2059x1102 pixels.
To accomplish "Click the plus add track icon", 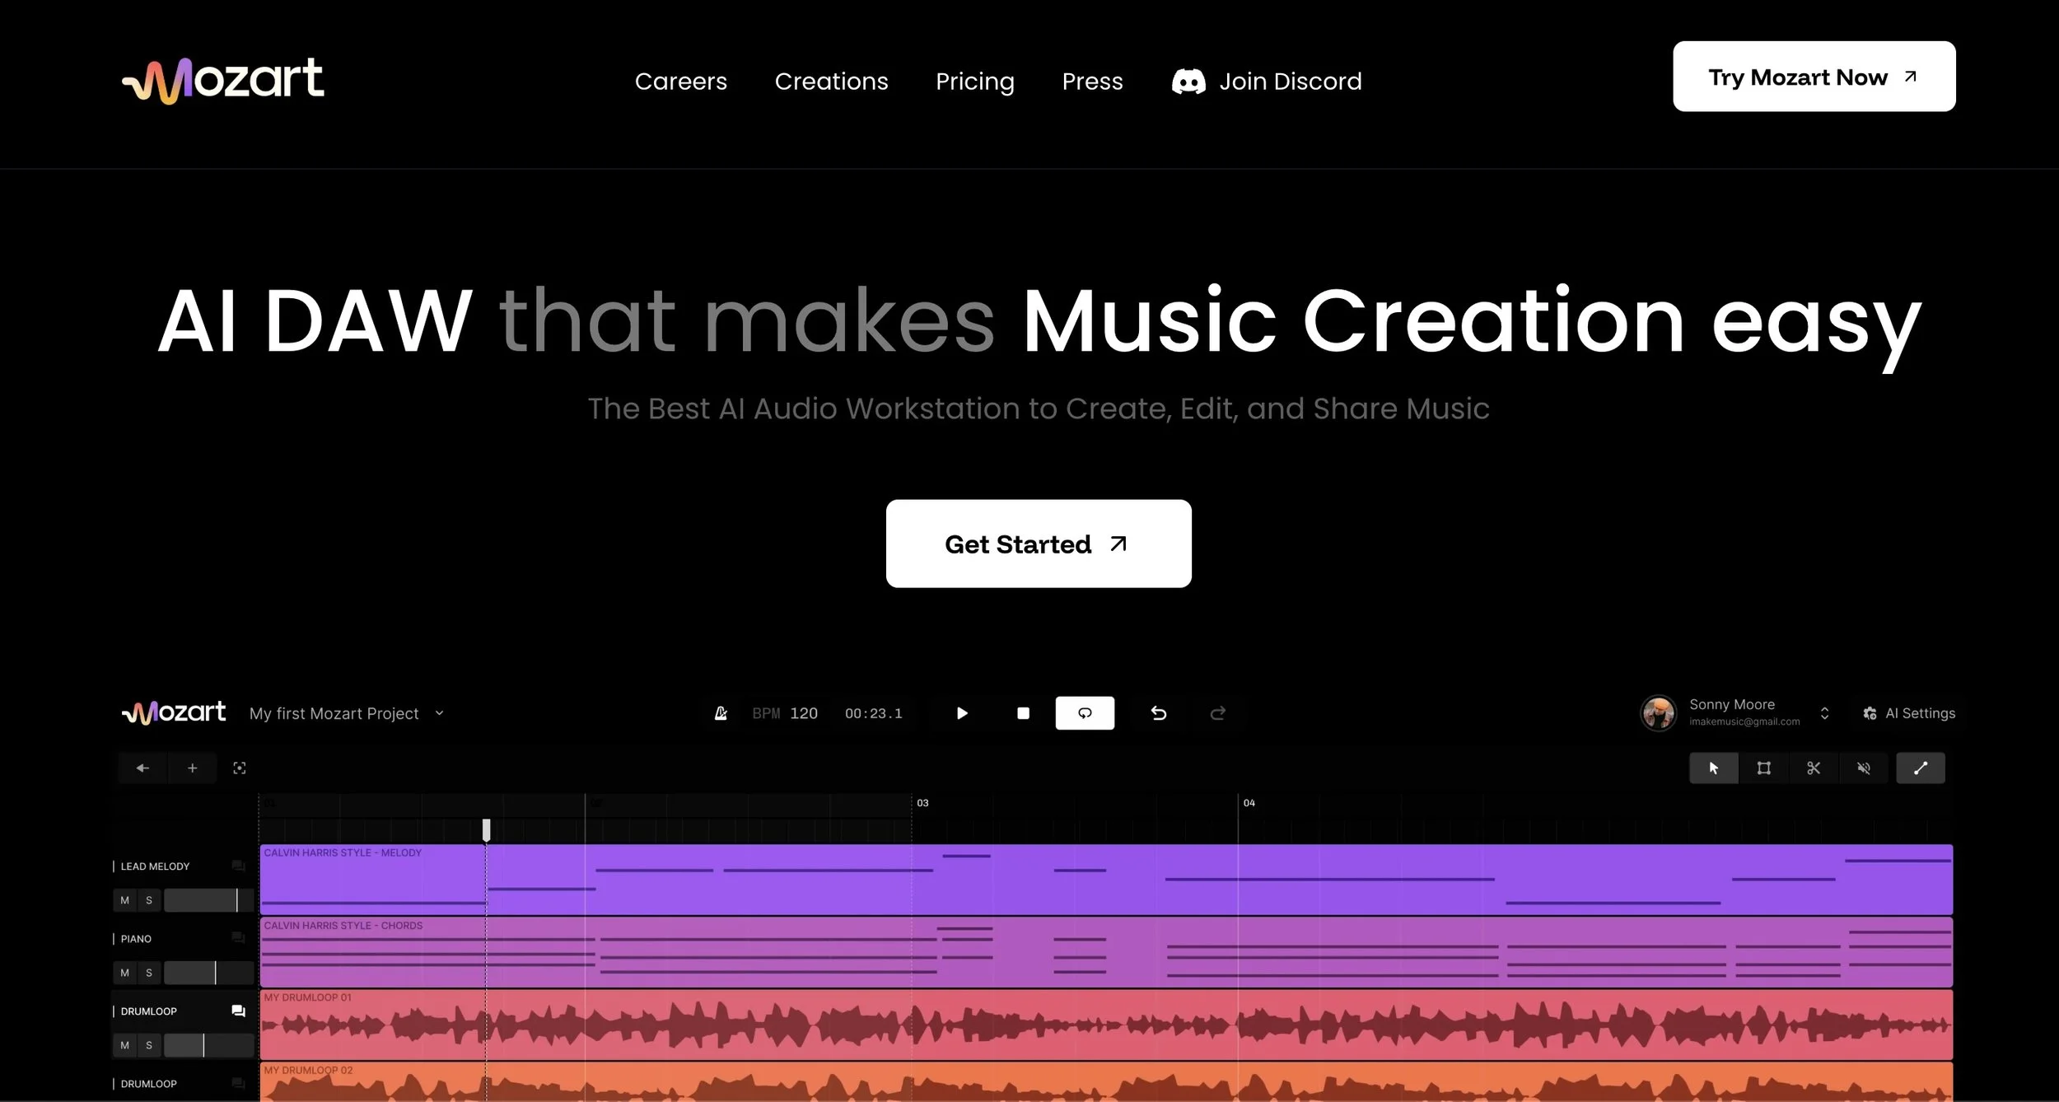I will coord(192,768).
